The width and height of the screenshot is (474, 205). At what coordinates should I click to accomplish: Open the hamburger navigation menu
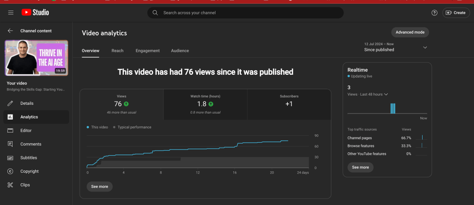(x=11, y=12)
